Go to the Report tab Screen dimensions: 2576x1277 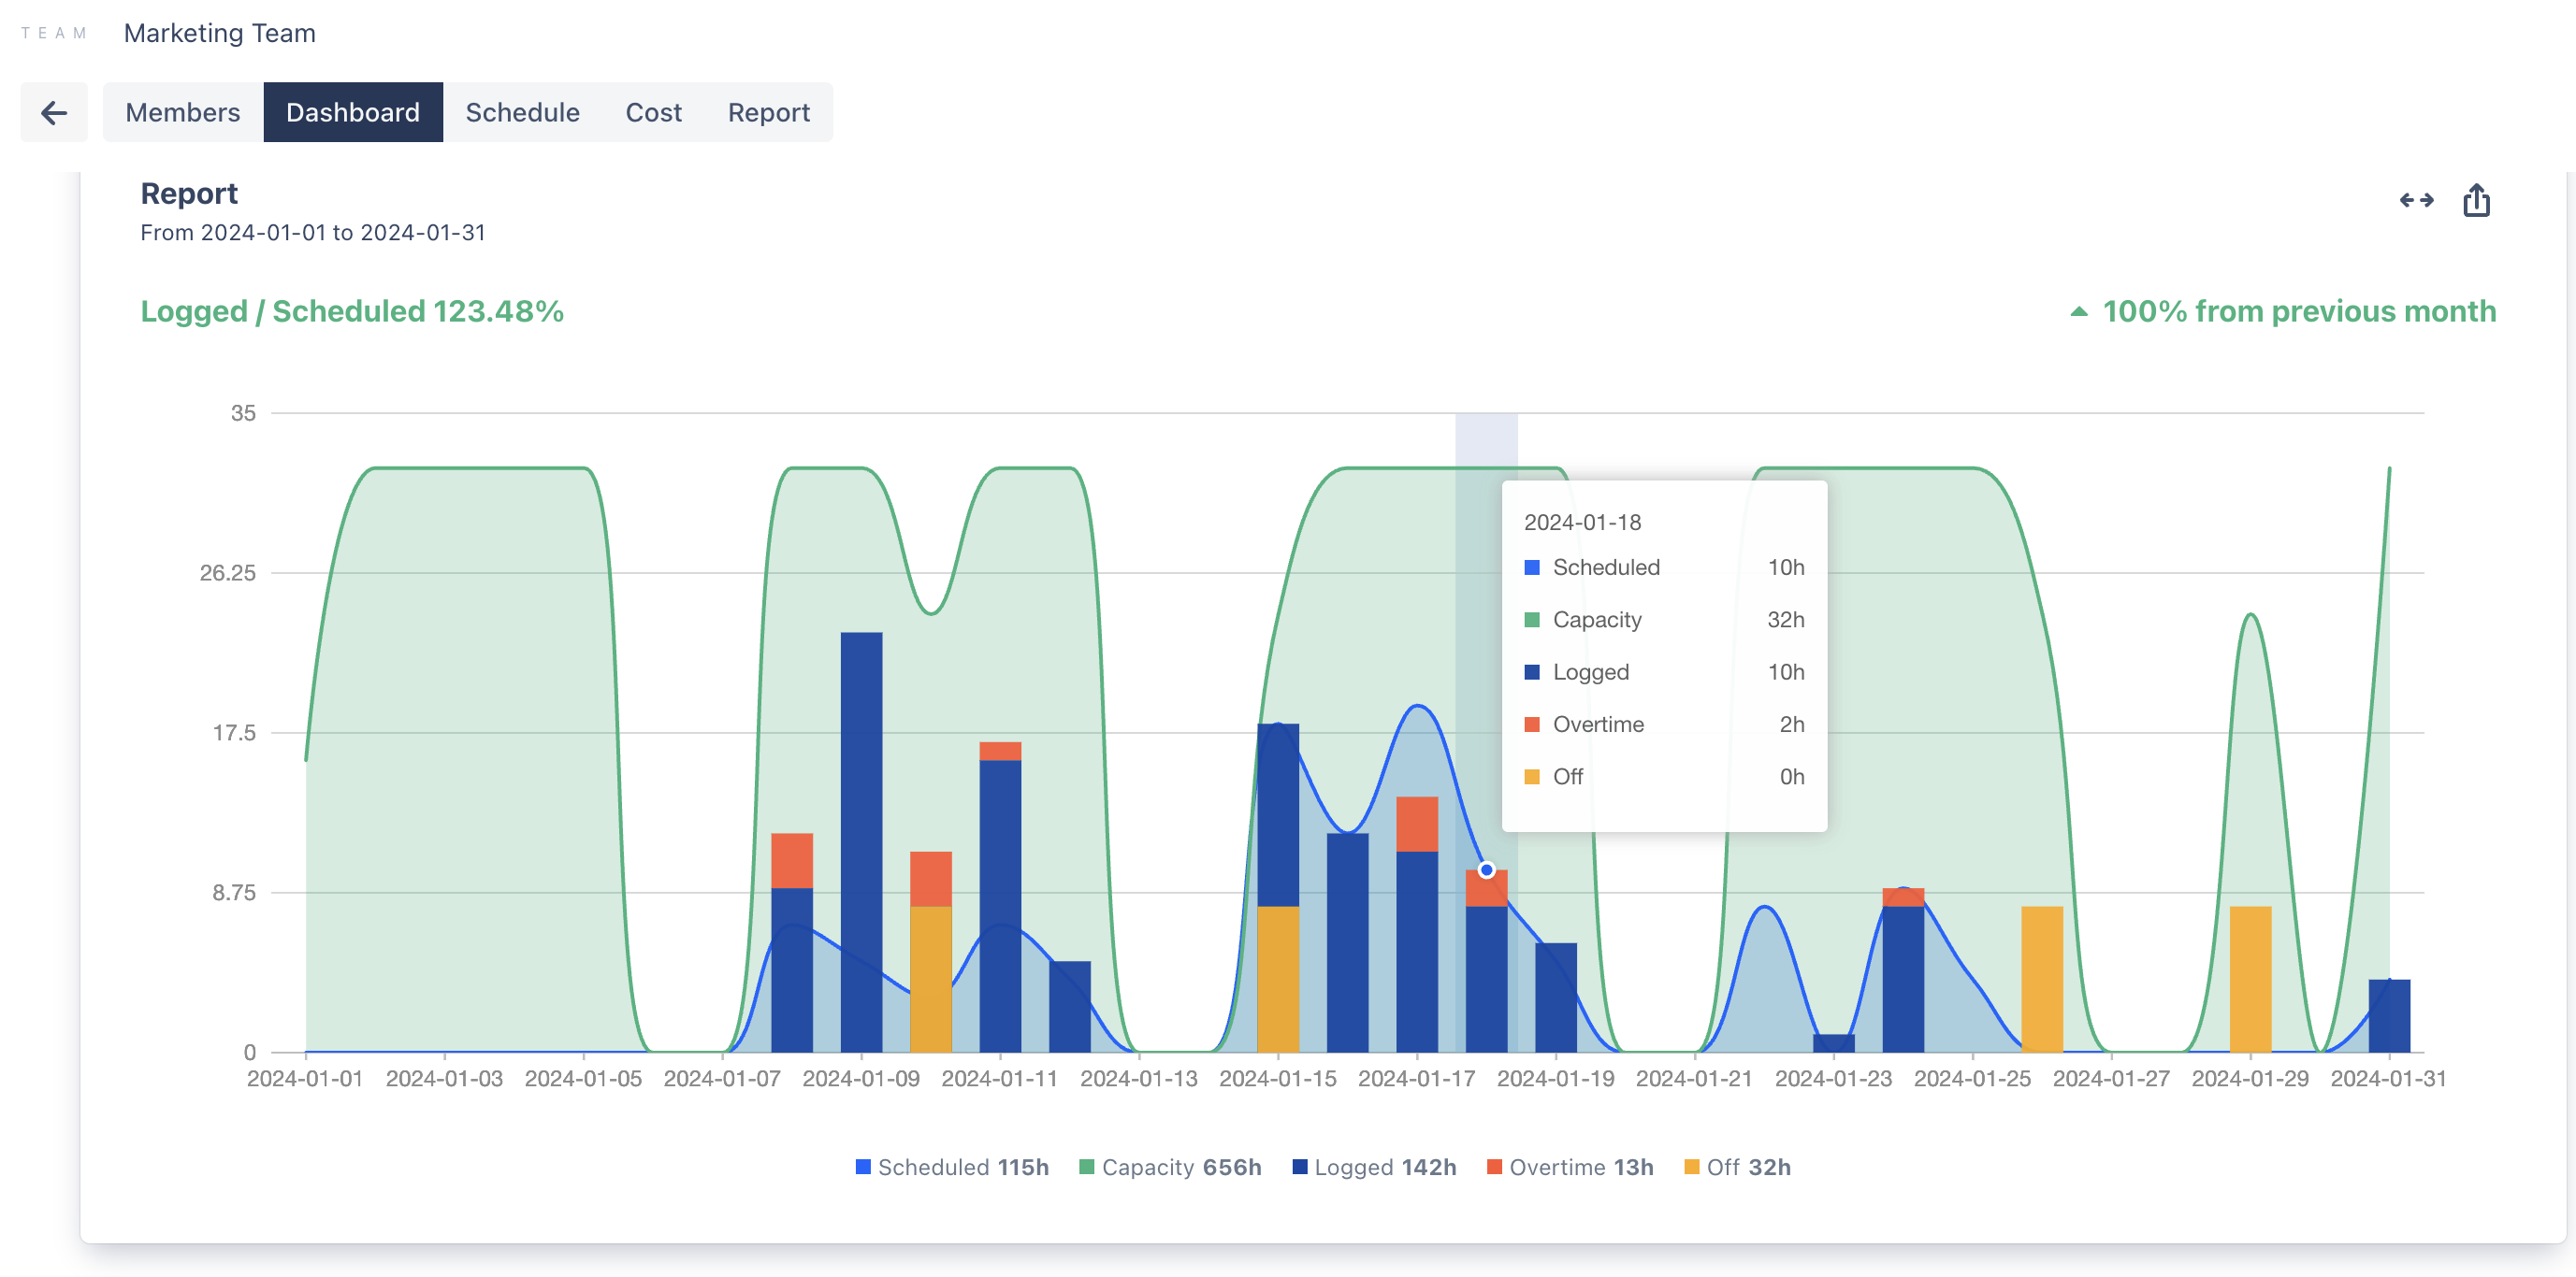coord(768,112)
